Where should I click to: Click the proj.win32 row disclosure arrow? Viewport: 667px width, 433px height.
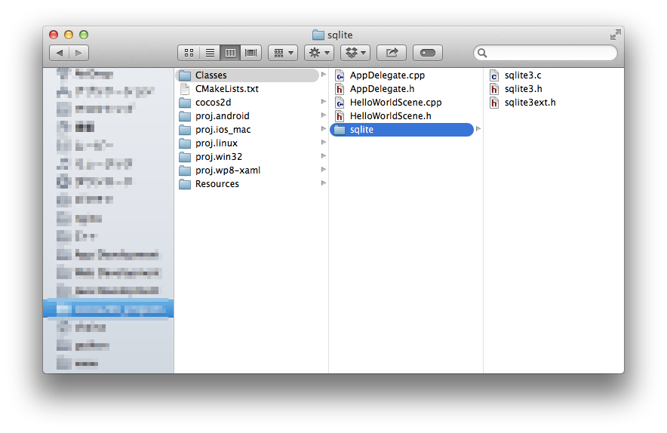[323, 156]
